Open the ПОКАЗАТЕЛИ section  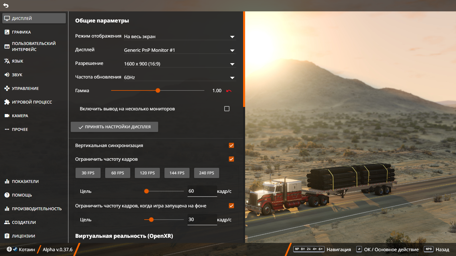34,181
